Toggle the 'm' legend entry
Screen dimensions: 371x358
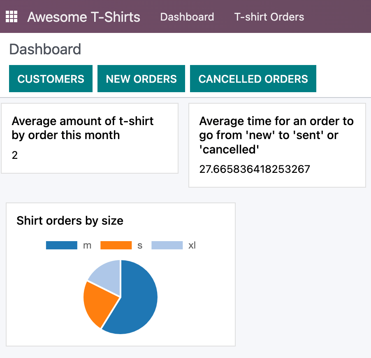(86, 245)
